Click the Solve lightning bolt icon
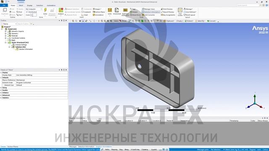Viewport: 269px width, 151px height. click(x=45, y=10)
